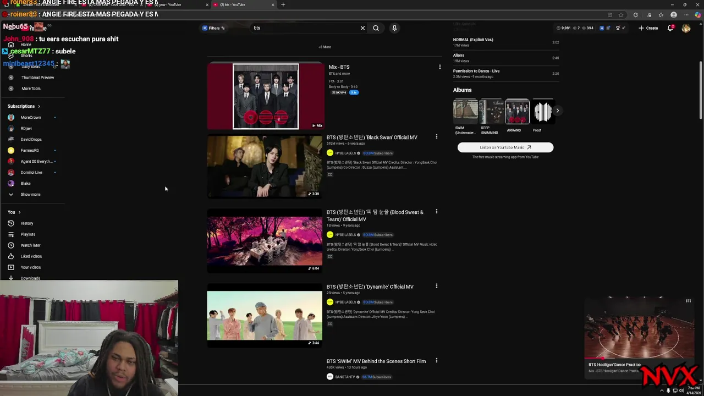The height and width of the screenshot is (396, 704).
Task: Show hidden system tray icons
Action: point(662,391)
